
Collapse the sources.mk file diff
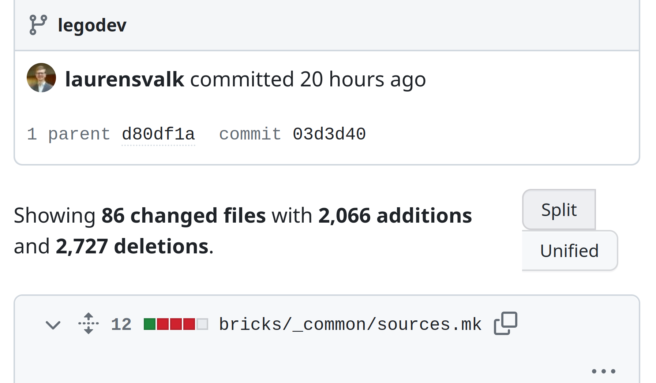(53, 324)
